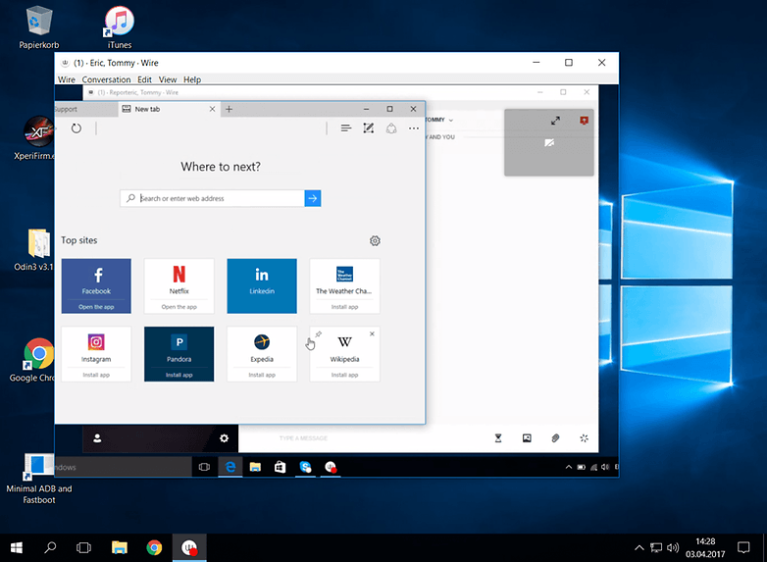767x562 pixels.
Task: Click Install app under Pandora tile
Action: pos(179,375)
